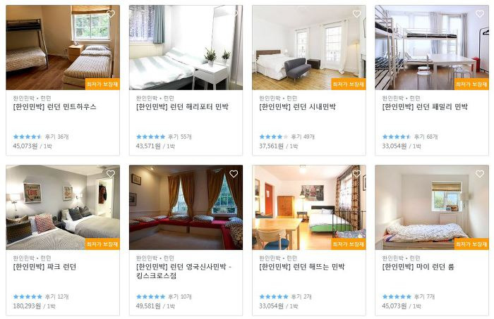Open the 런던 패밀리 민박 bunk bed photo
This screenshot has height=319, width=494.
[x=432, y=47]
